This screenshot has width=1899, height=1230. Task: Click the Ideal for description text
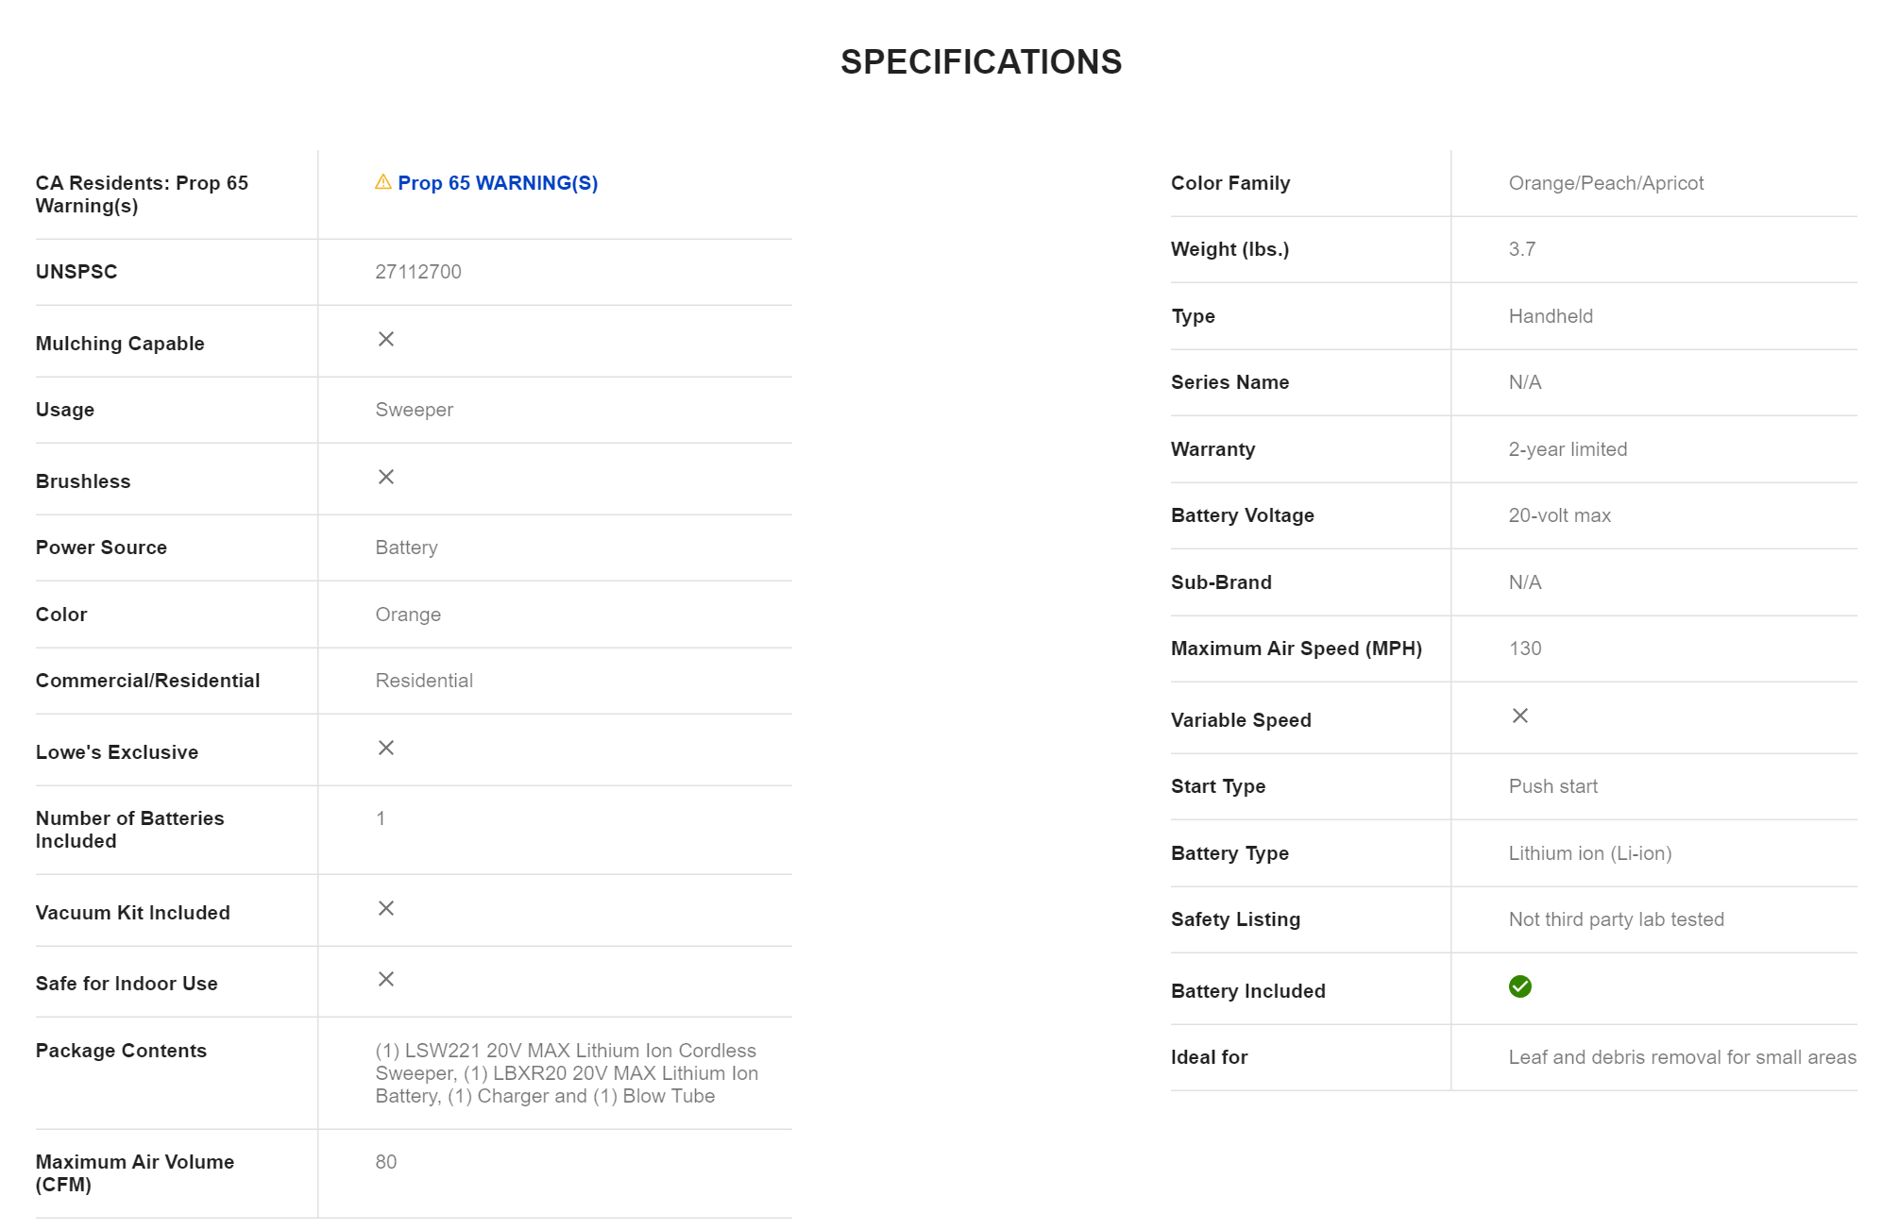1681,1057
